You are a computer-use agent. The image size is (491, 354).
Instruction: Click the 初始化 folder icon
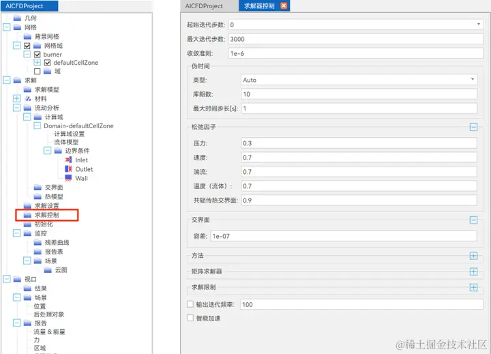point(27,224)
